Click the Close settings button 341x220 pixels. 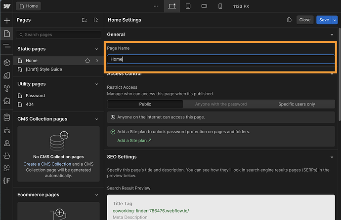(305, 20)
